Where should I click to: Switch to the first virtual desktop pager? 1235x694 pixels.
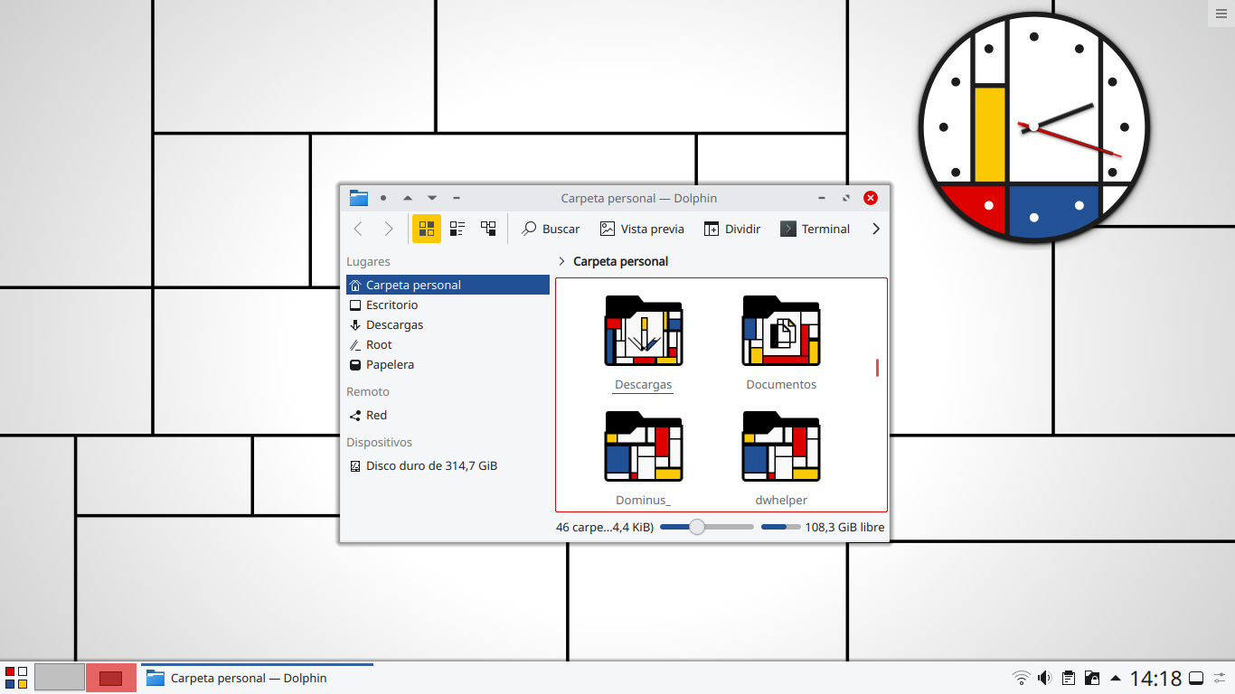(x=60, y=678)
